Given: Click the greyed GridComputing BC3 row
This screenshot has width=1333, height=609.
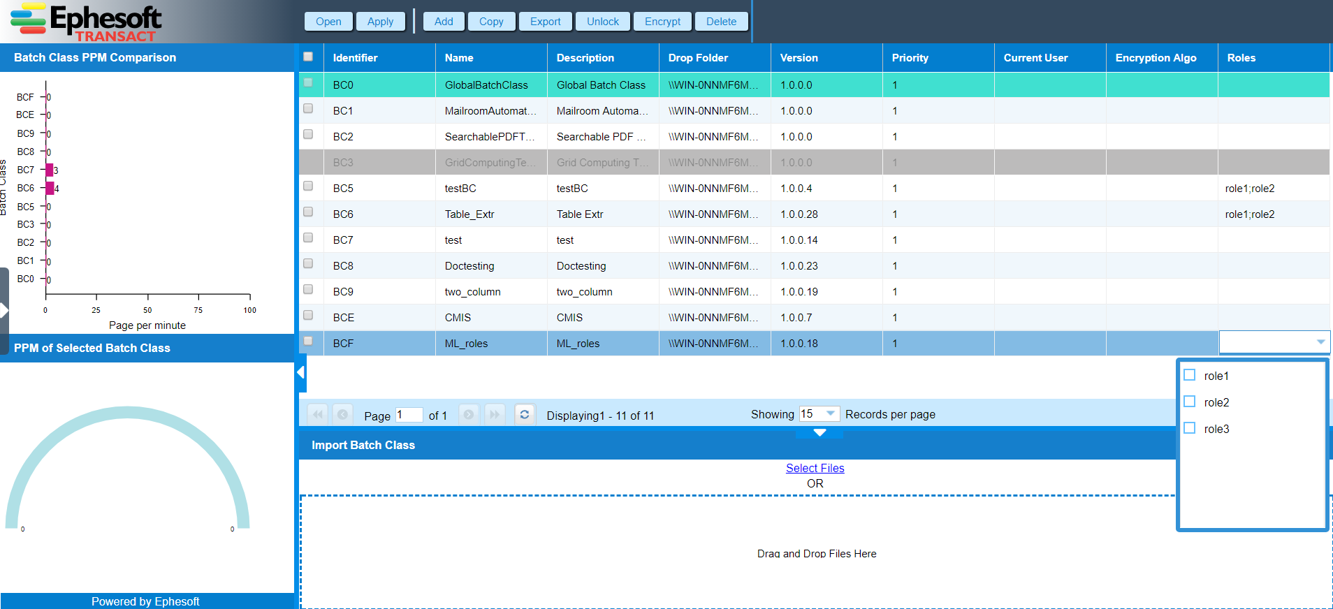Looking at the screenshot, I should 814,162.
